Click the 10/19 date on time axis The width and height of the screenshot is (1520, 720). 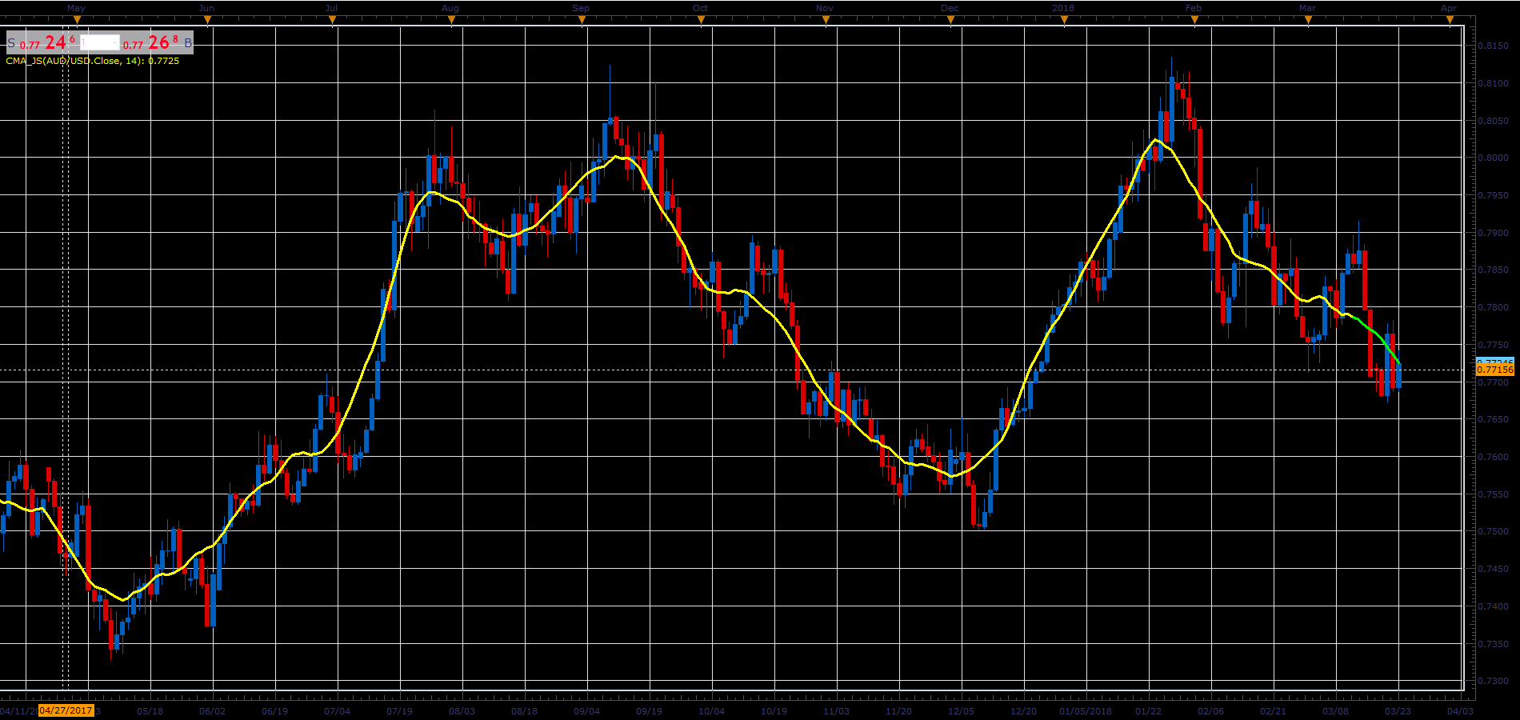774,711
